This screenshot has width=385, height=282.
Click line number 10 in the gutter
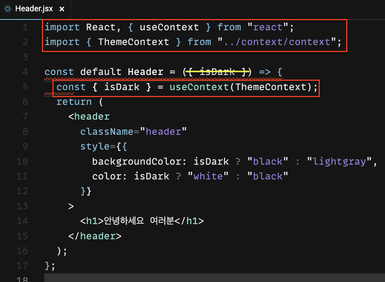[23, 162]
